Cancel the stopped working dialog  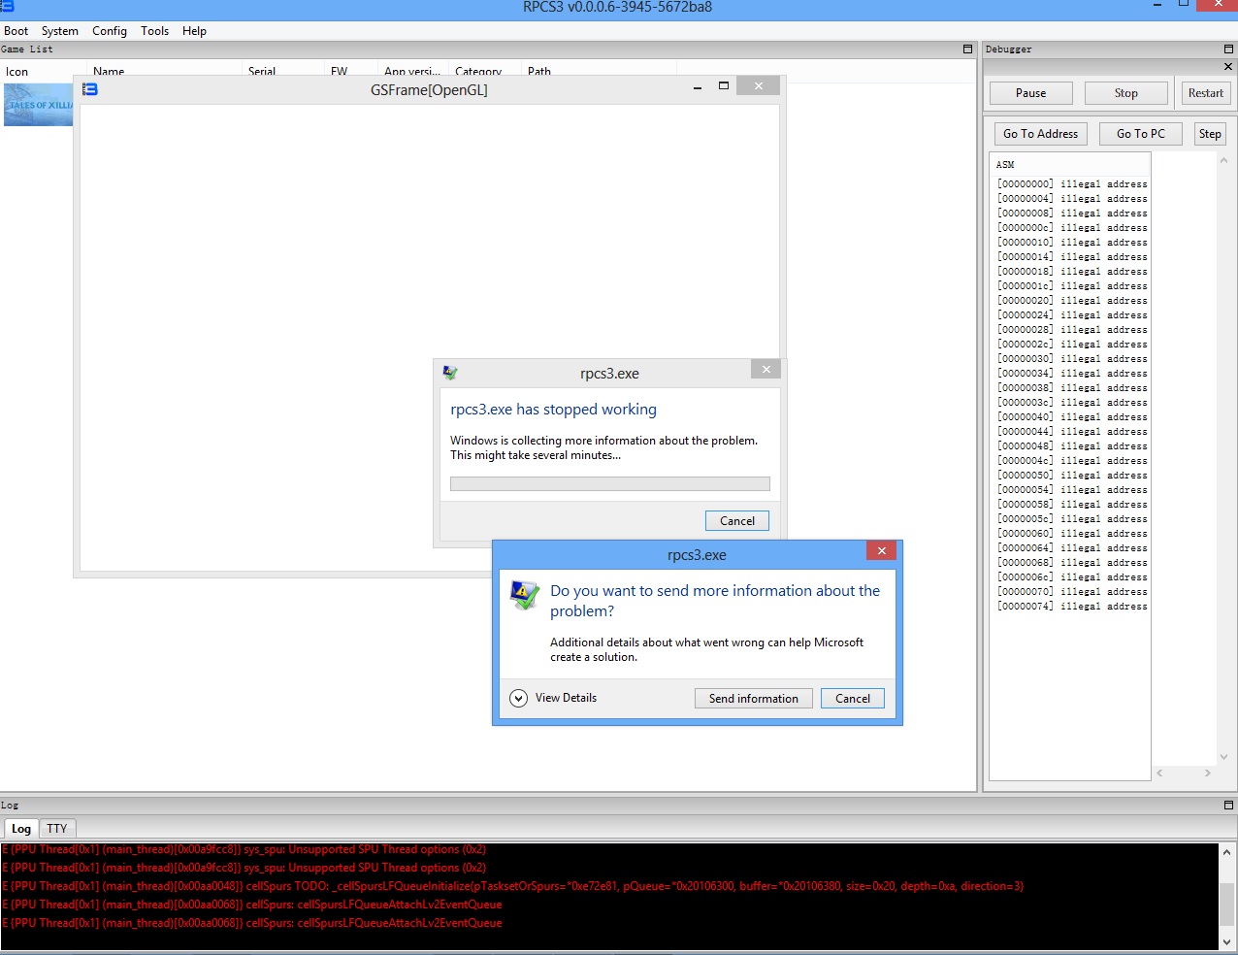coord(737,521)
